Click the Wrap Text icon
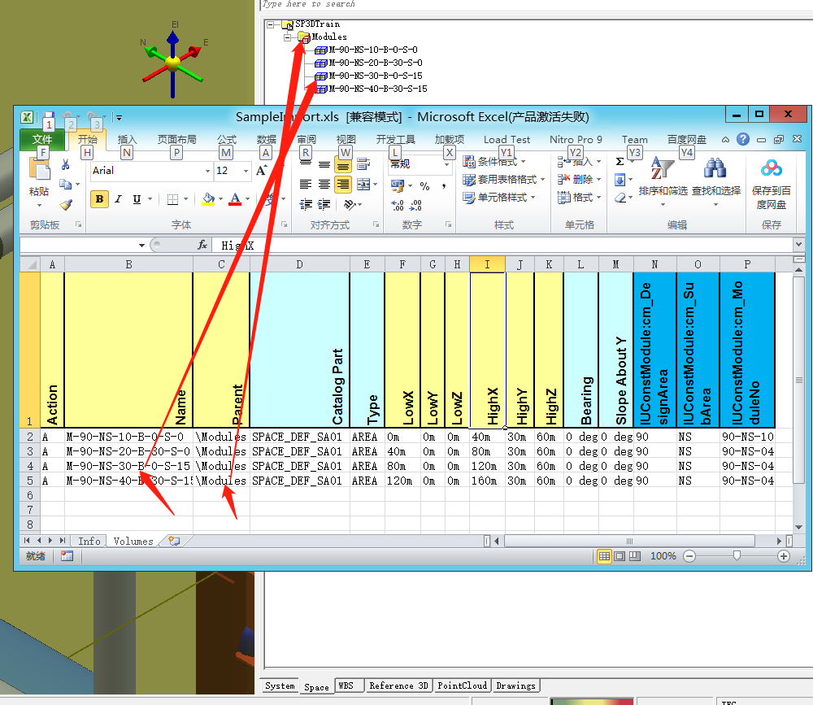 click(363, 164)
